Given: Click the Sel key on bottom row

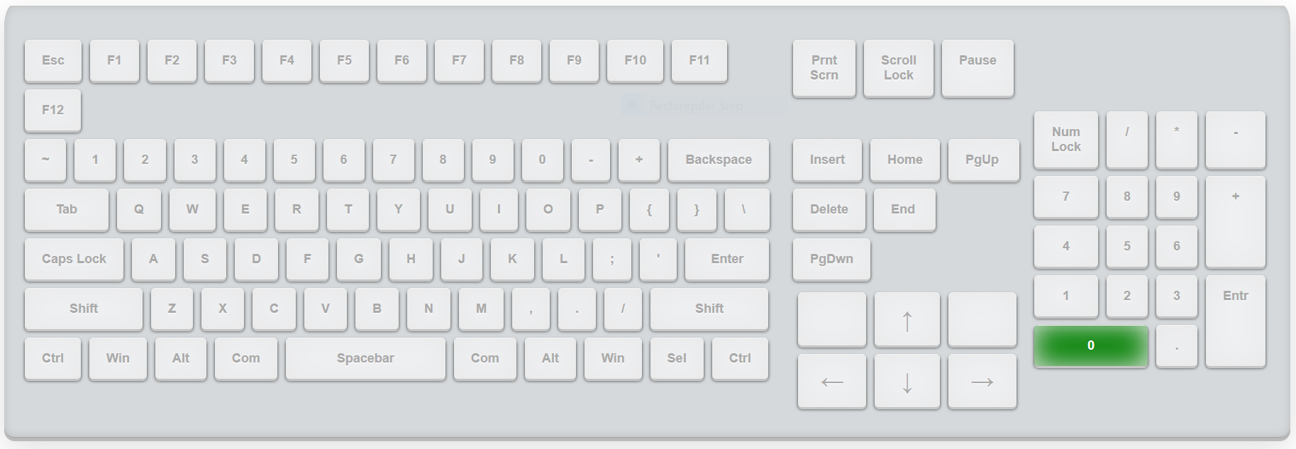Looking at the screenshot, I should pos(676,358).
